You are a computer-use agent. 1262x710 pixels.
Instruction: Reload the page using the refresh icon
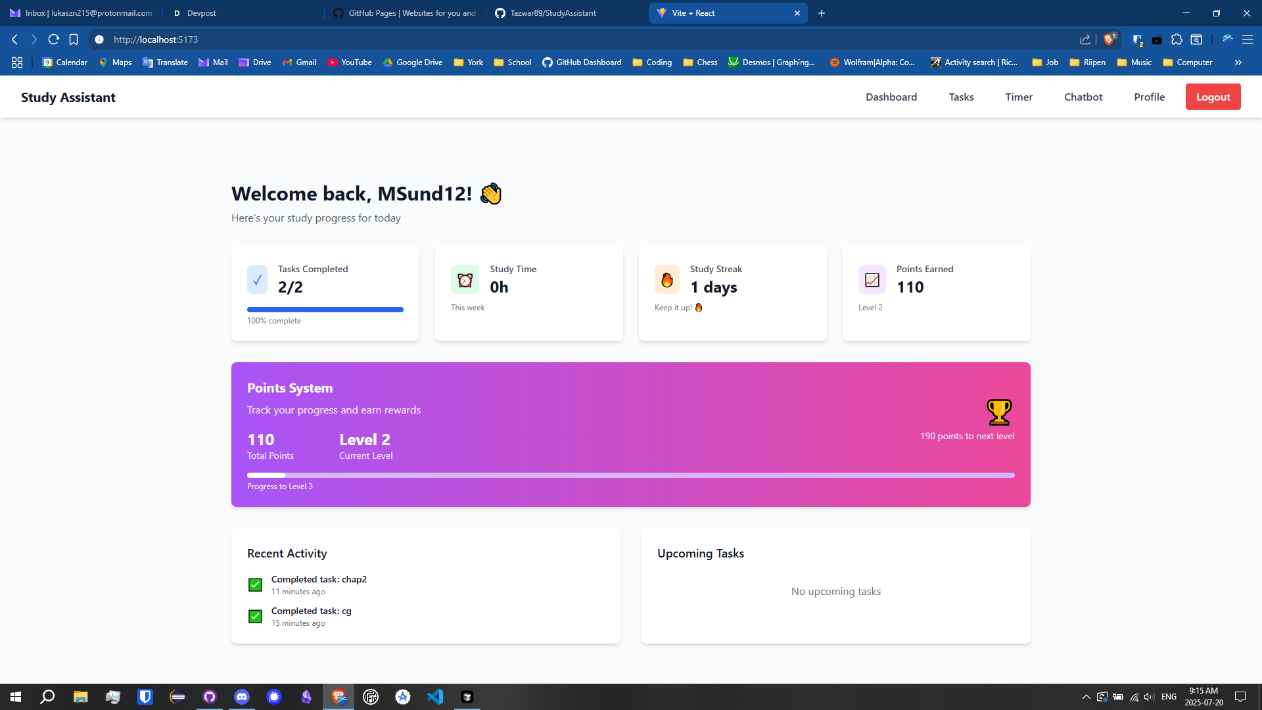[x=54, y=39]
